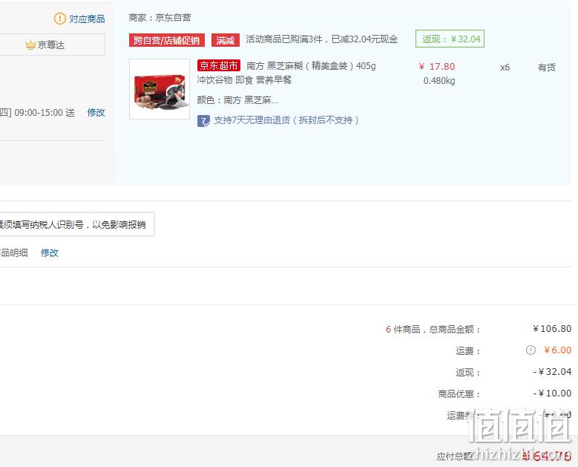Click the 京东超市 red label
The height and width of the screenshot is (467, 578).
pyautogui.click(x=219, y=65)
